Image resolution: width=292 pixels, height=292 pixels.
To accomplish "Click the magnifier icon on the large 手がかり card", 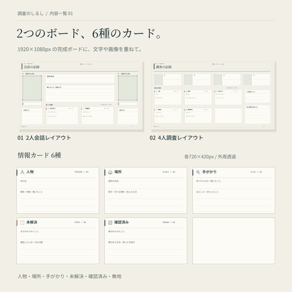I will pyautogui.click(x=198, y=172).
